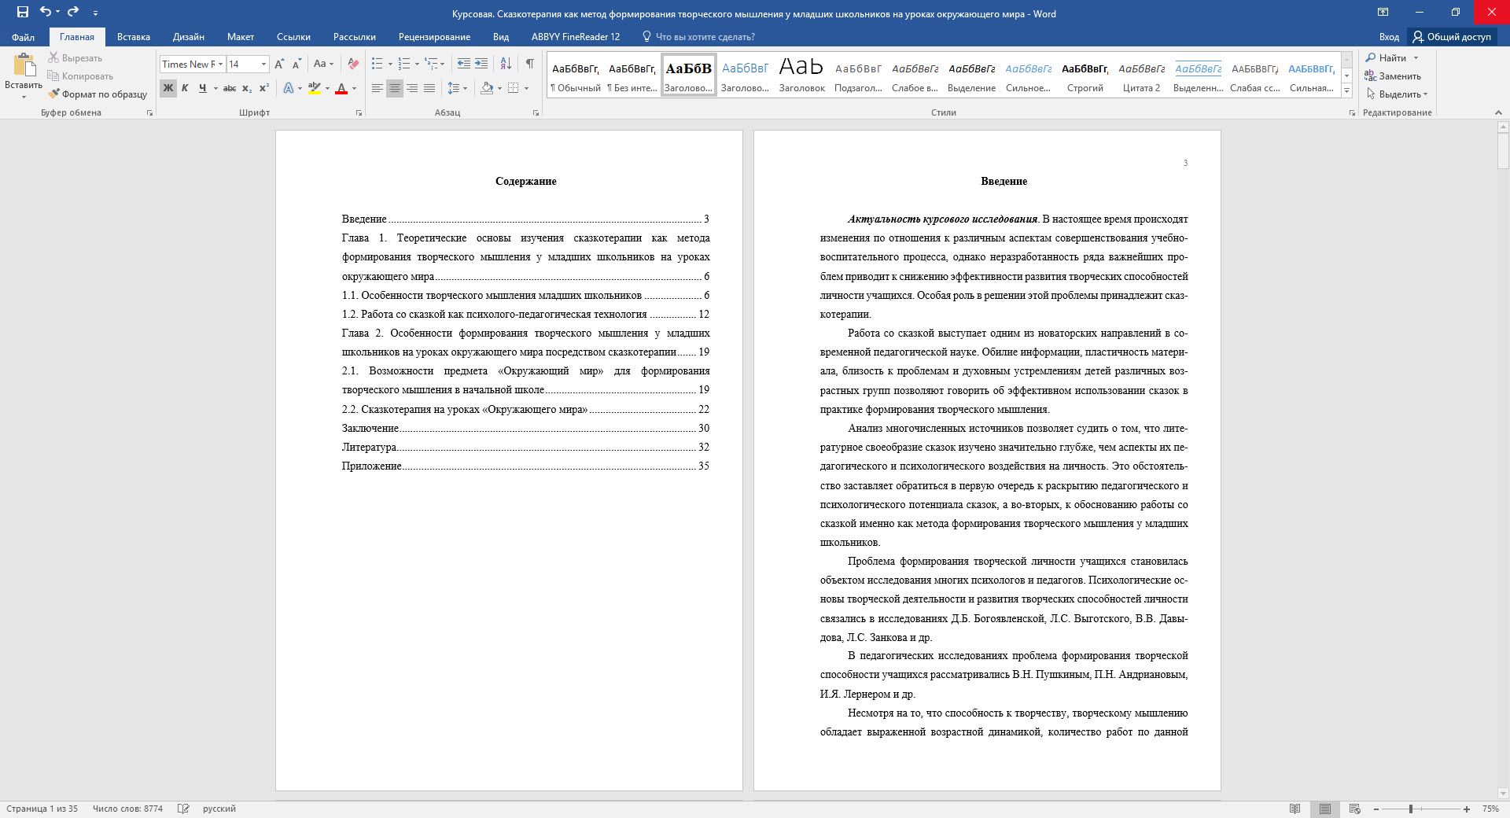Open text effects and typography
The width and height of the screenshot is (1510, 818).
click(x=289, y=88)
